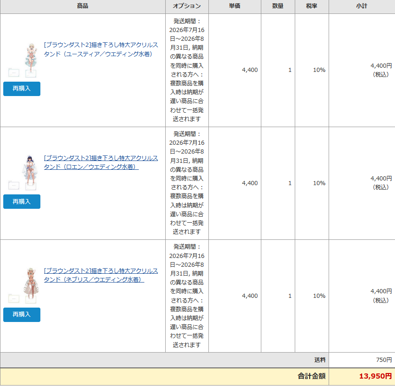Click the 13,950円 total amount
This screenshot has width=395, height=386.
(376, 376)
